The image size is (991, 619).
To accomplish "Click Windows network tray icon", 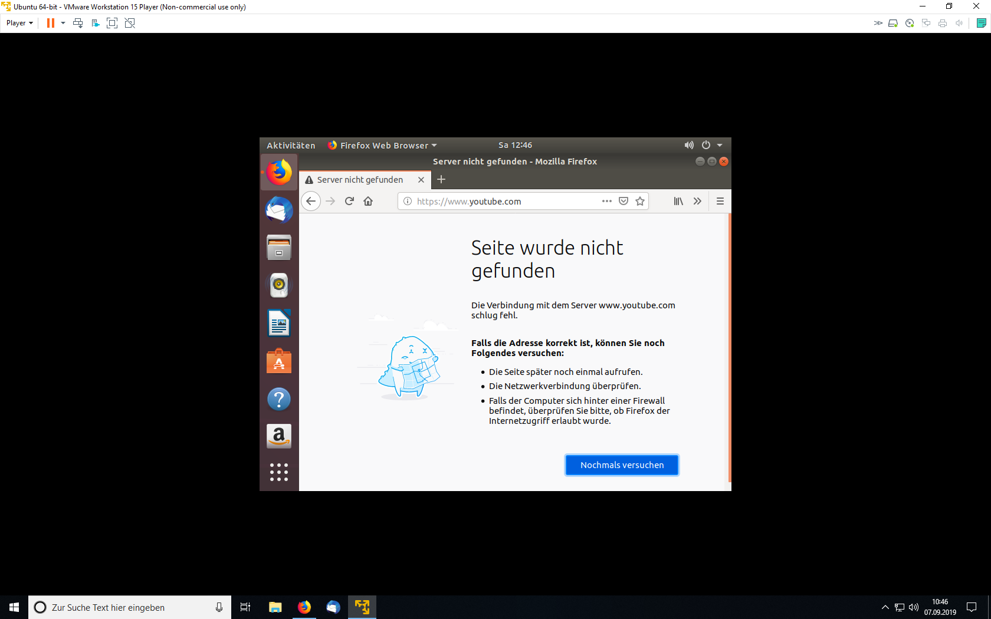I will point(900,607).
